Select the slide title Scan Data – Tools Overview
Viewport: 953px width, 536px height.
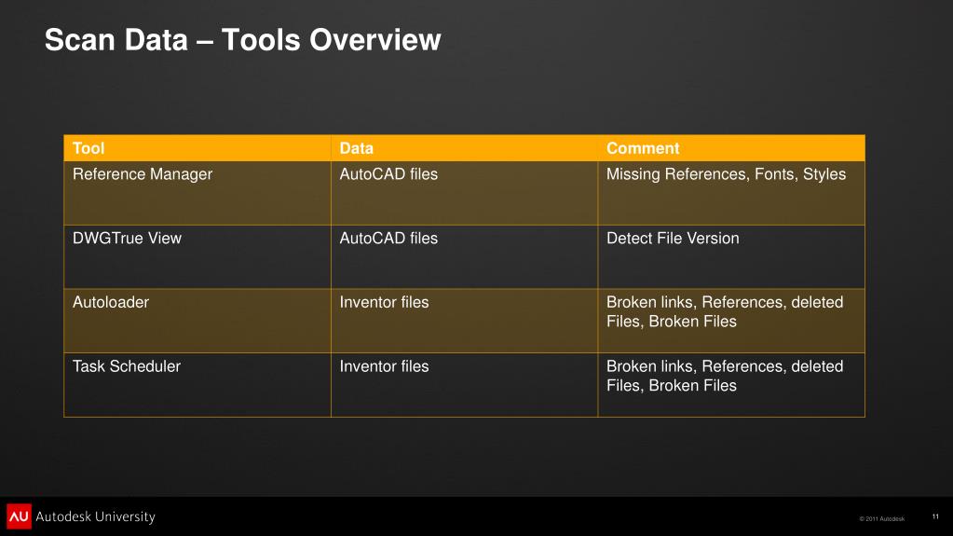242,40
